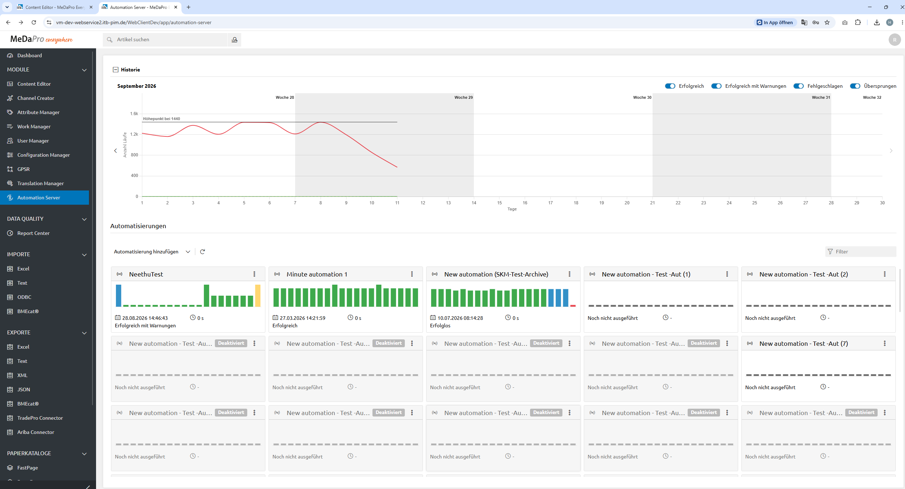Click the advanced search icon beside Artikel suchen
Viewport: 905px width, 489px height.
(234, 39)
